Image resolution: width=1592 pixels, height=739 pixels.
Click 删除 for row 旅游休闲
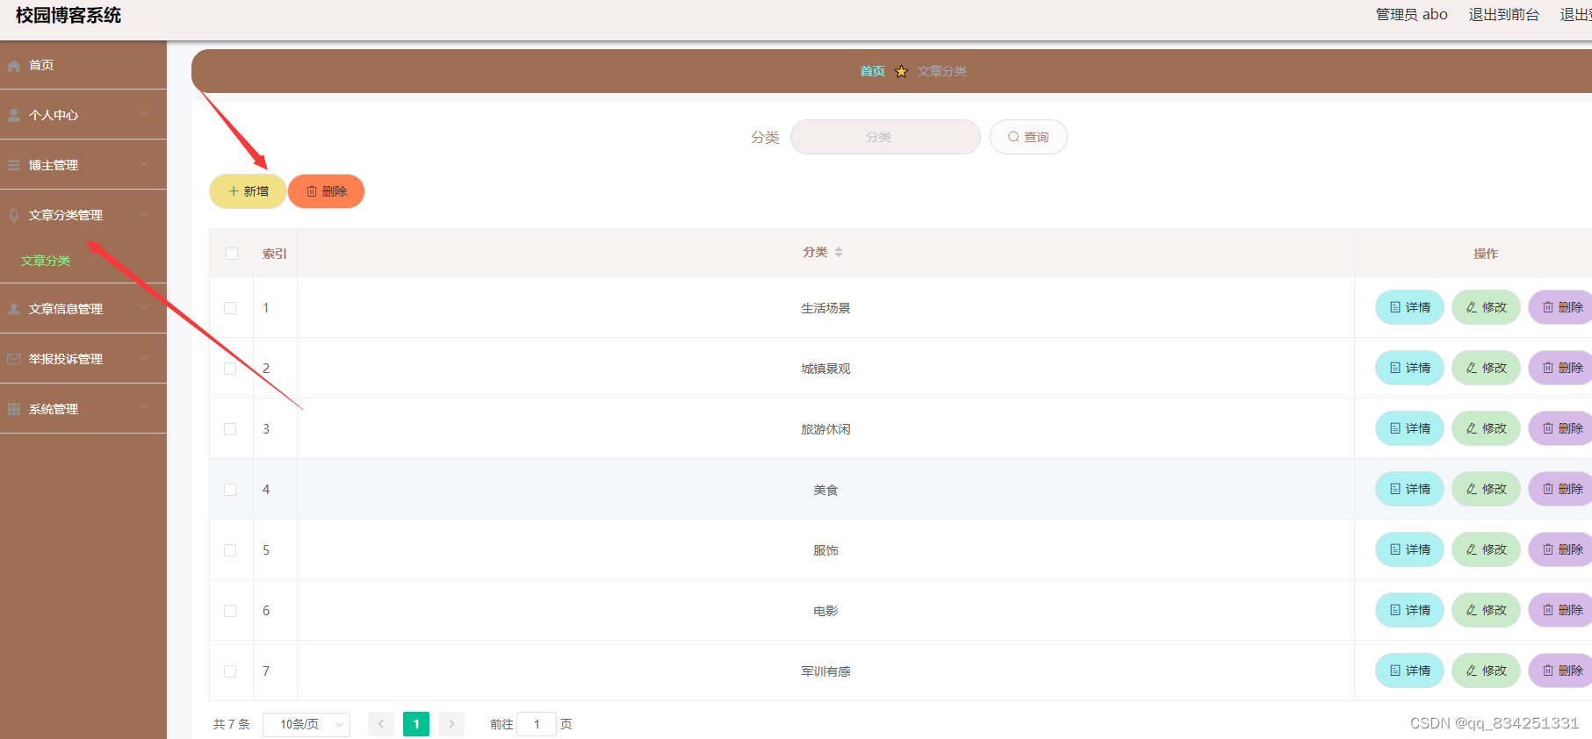click(x=1560, y=428)
